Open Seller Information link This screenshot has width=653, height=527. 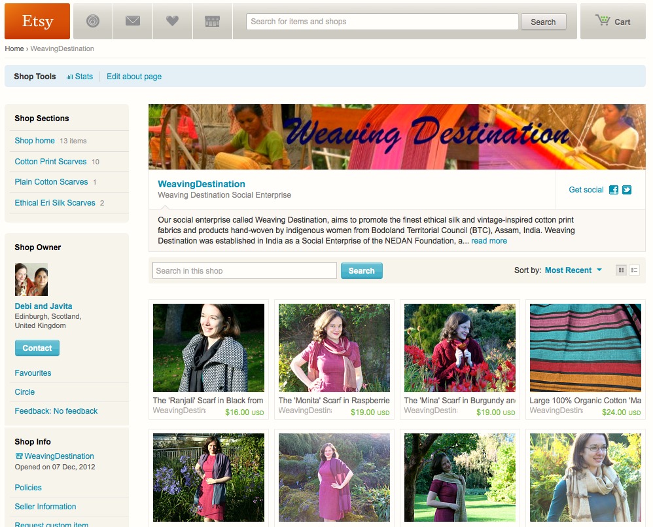[x=45, y=507]
